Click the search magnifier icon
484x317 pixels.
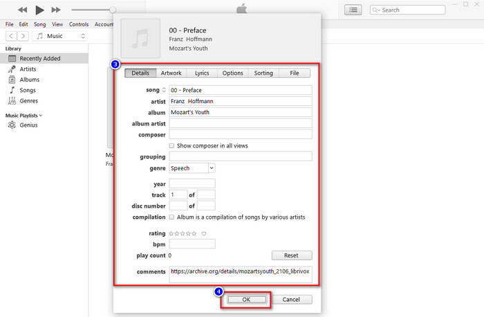pos(375,10)
